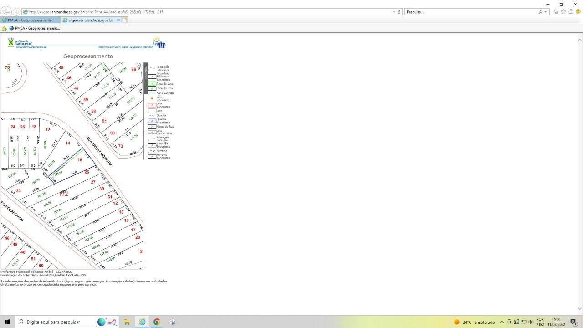Screen dimensions: 583x328
Task: Expand the address bar history dropdown
Action: tap(394, 12)
